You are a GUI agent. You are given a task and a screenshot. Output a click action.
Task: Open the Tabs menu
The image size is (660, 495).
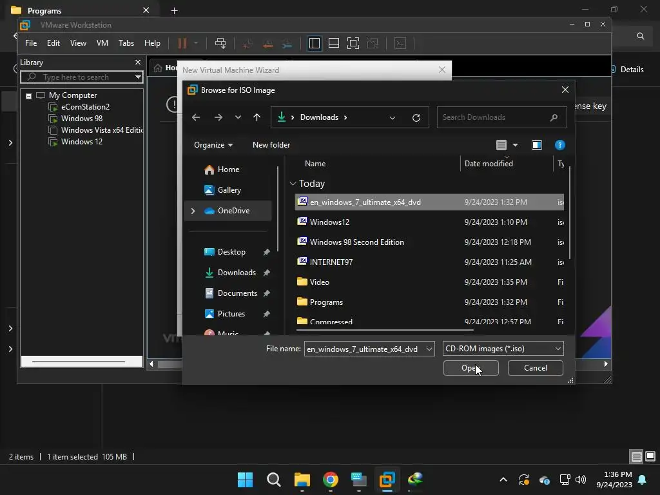[126, 43]
